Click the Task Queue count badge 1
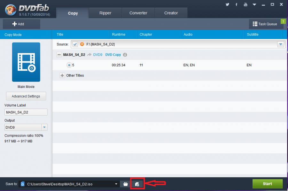This screenshot has height=191, width=288. 283,21
